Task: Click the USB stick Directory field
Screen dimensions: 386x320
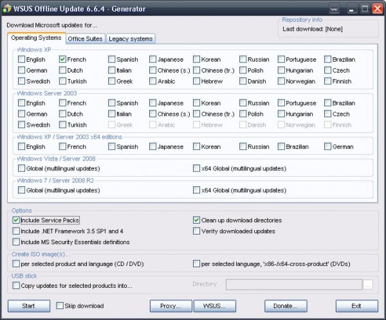Action: (x=294, y=285)
